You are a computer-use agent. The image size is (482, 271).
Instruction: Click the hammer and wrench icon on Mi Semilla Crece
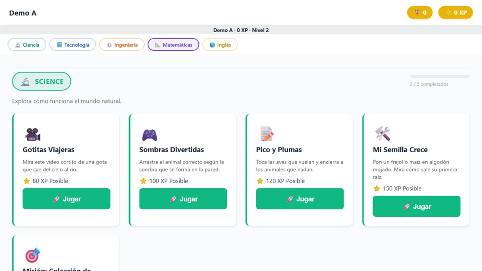coord(383,133)
